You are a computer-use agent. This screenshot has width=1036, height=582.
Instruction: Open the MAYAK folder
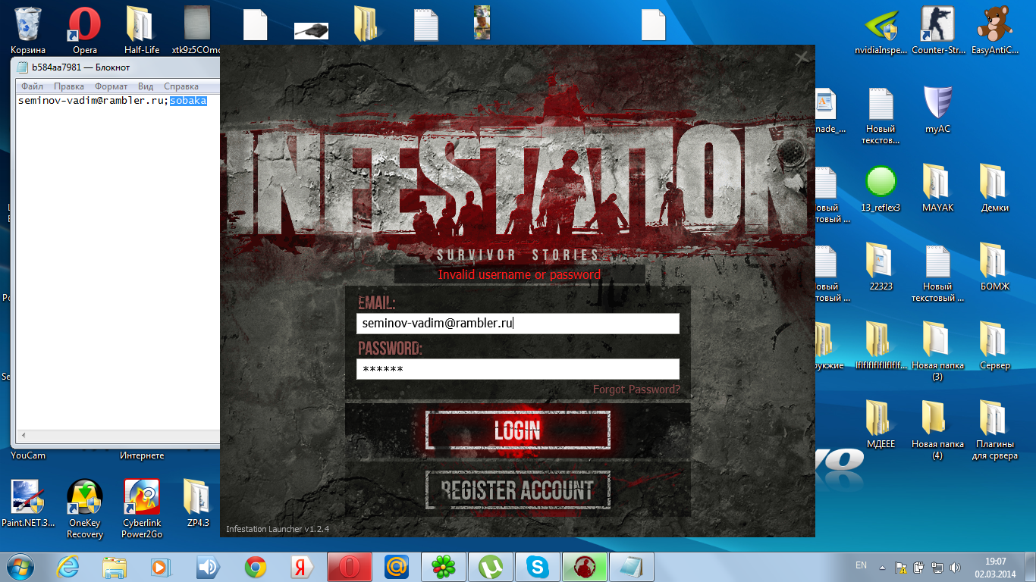938,188
